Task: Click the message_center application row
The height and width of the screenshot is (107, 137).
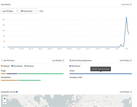Action: pos(76,77)
